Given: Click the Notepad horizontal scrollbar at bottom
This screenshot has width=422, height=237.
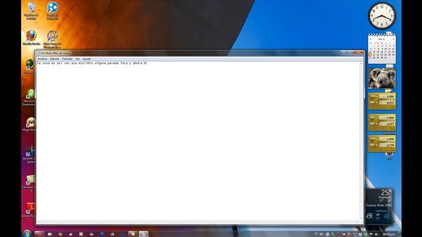Looking at the screenshot, I should (x=198, y=222).
